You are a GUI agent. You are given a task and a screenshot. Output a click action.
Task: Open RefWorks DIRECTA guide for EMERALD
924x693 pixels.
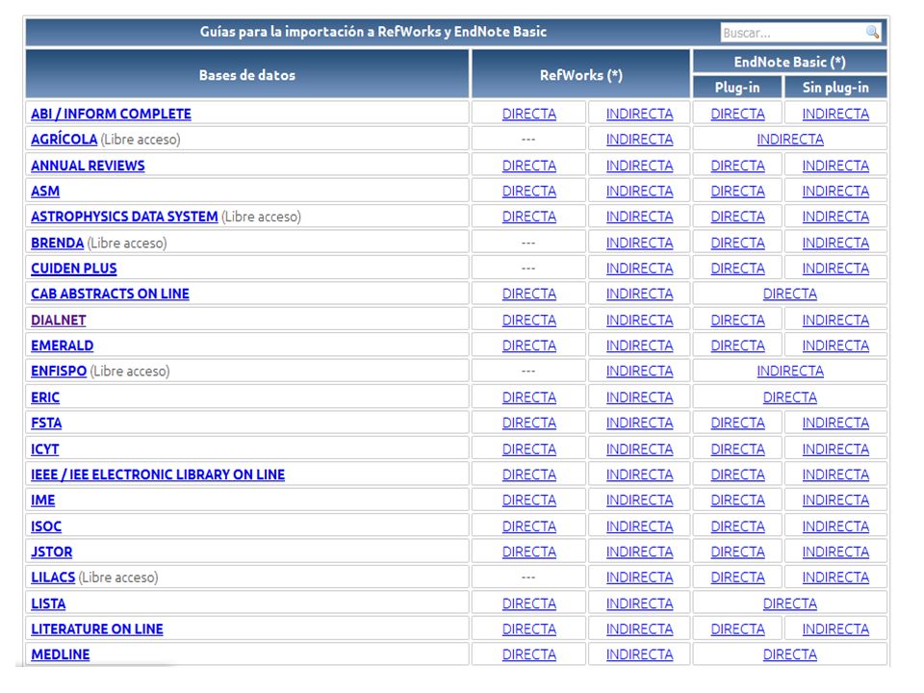pyautogui.click(x=529, y=346)
